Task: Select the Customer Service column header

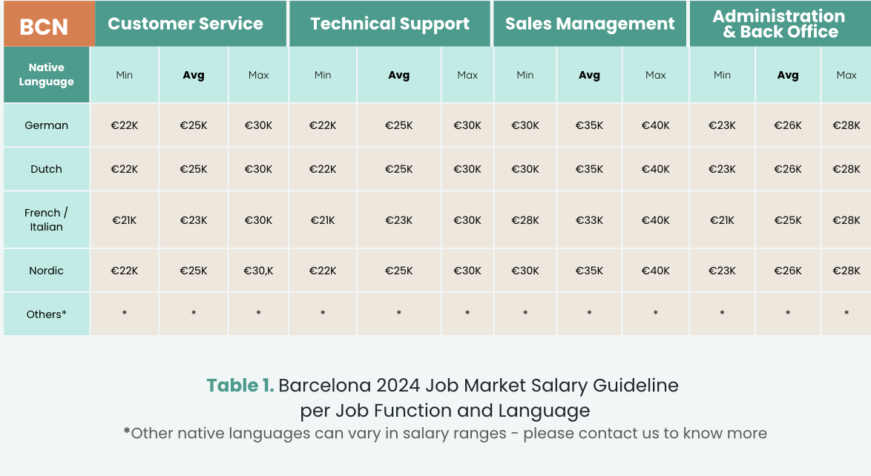Action: [185, 24]
